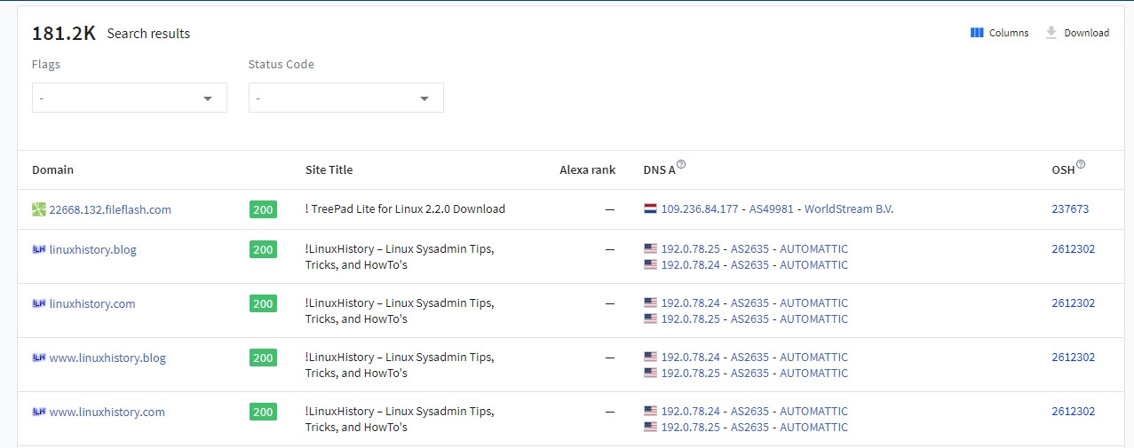Click the Columns icon button
Screen dimensions: 1134x448
977,33
